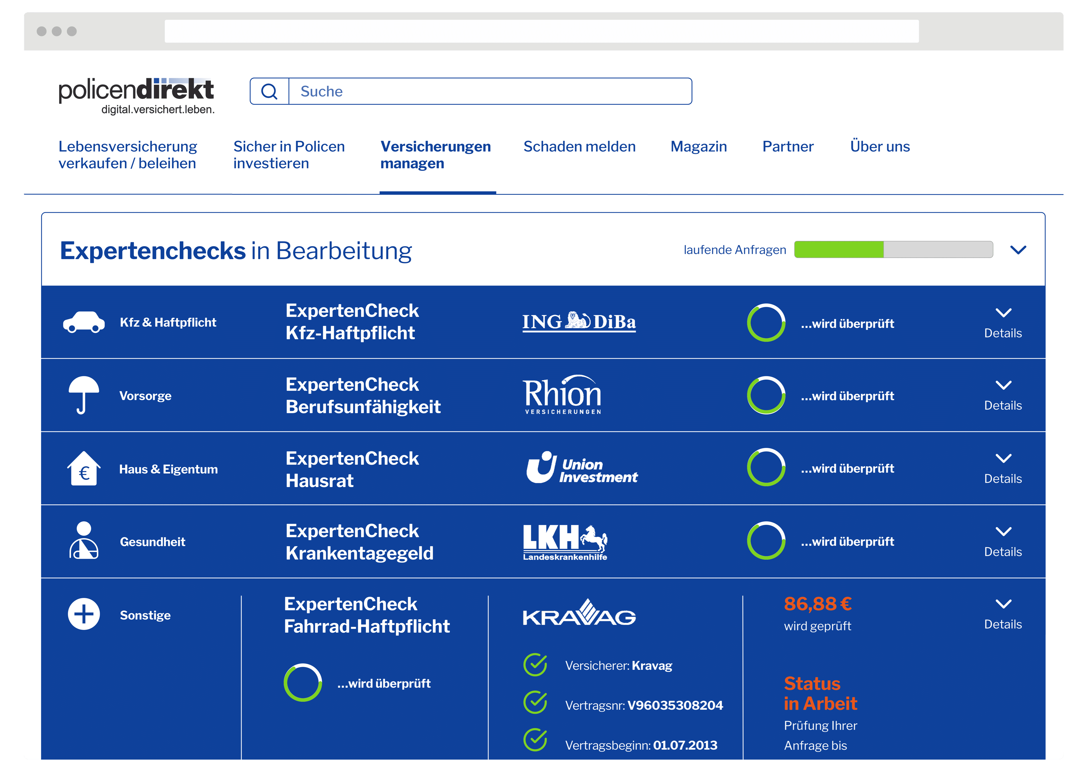Click the car icon for Kfz & Haftpflicht

[x=84, y=322]
